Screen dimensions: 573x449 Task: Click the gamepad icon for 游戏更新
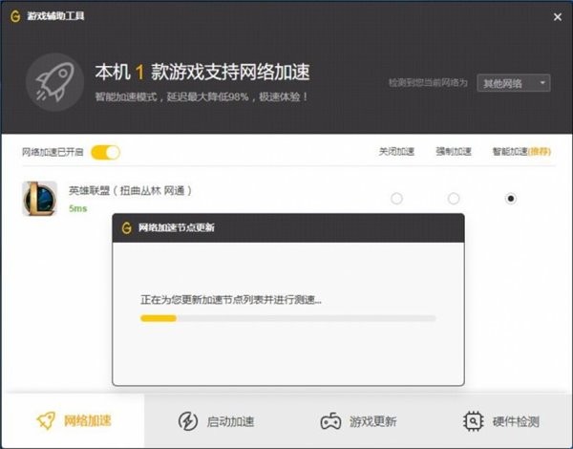click(330, 421)
